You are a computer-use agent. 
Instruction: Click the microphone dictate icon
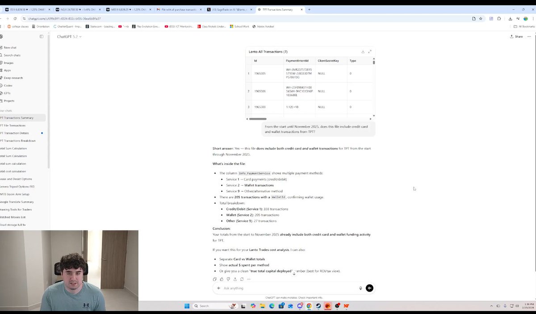pos(361,288)
